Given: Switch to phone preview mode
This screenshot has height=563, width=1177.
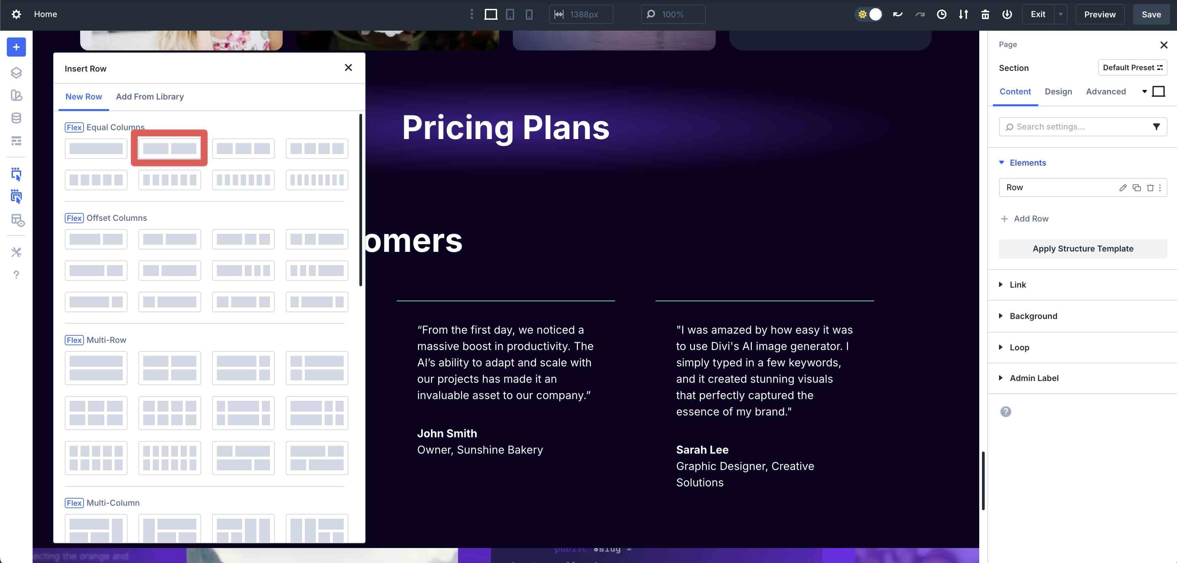Looking at the screenshot, I should [x=528, y=14].
